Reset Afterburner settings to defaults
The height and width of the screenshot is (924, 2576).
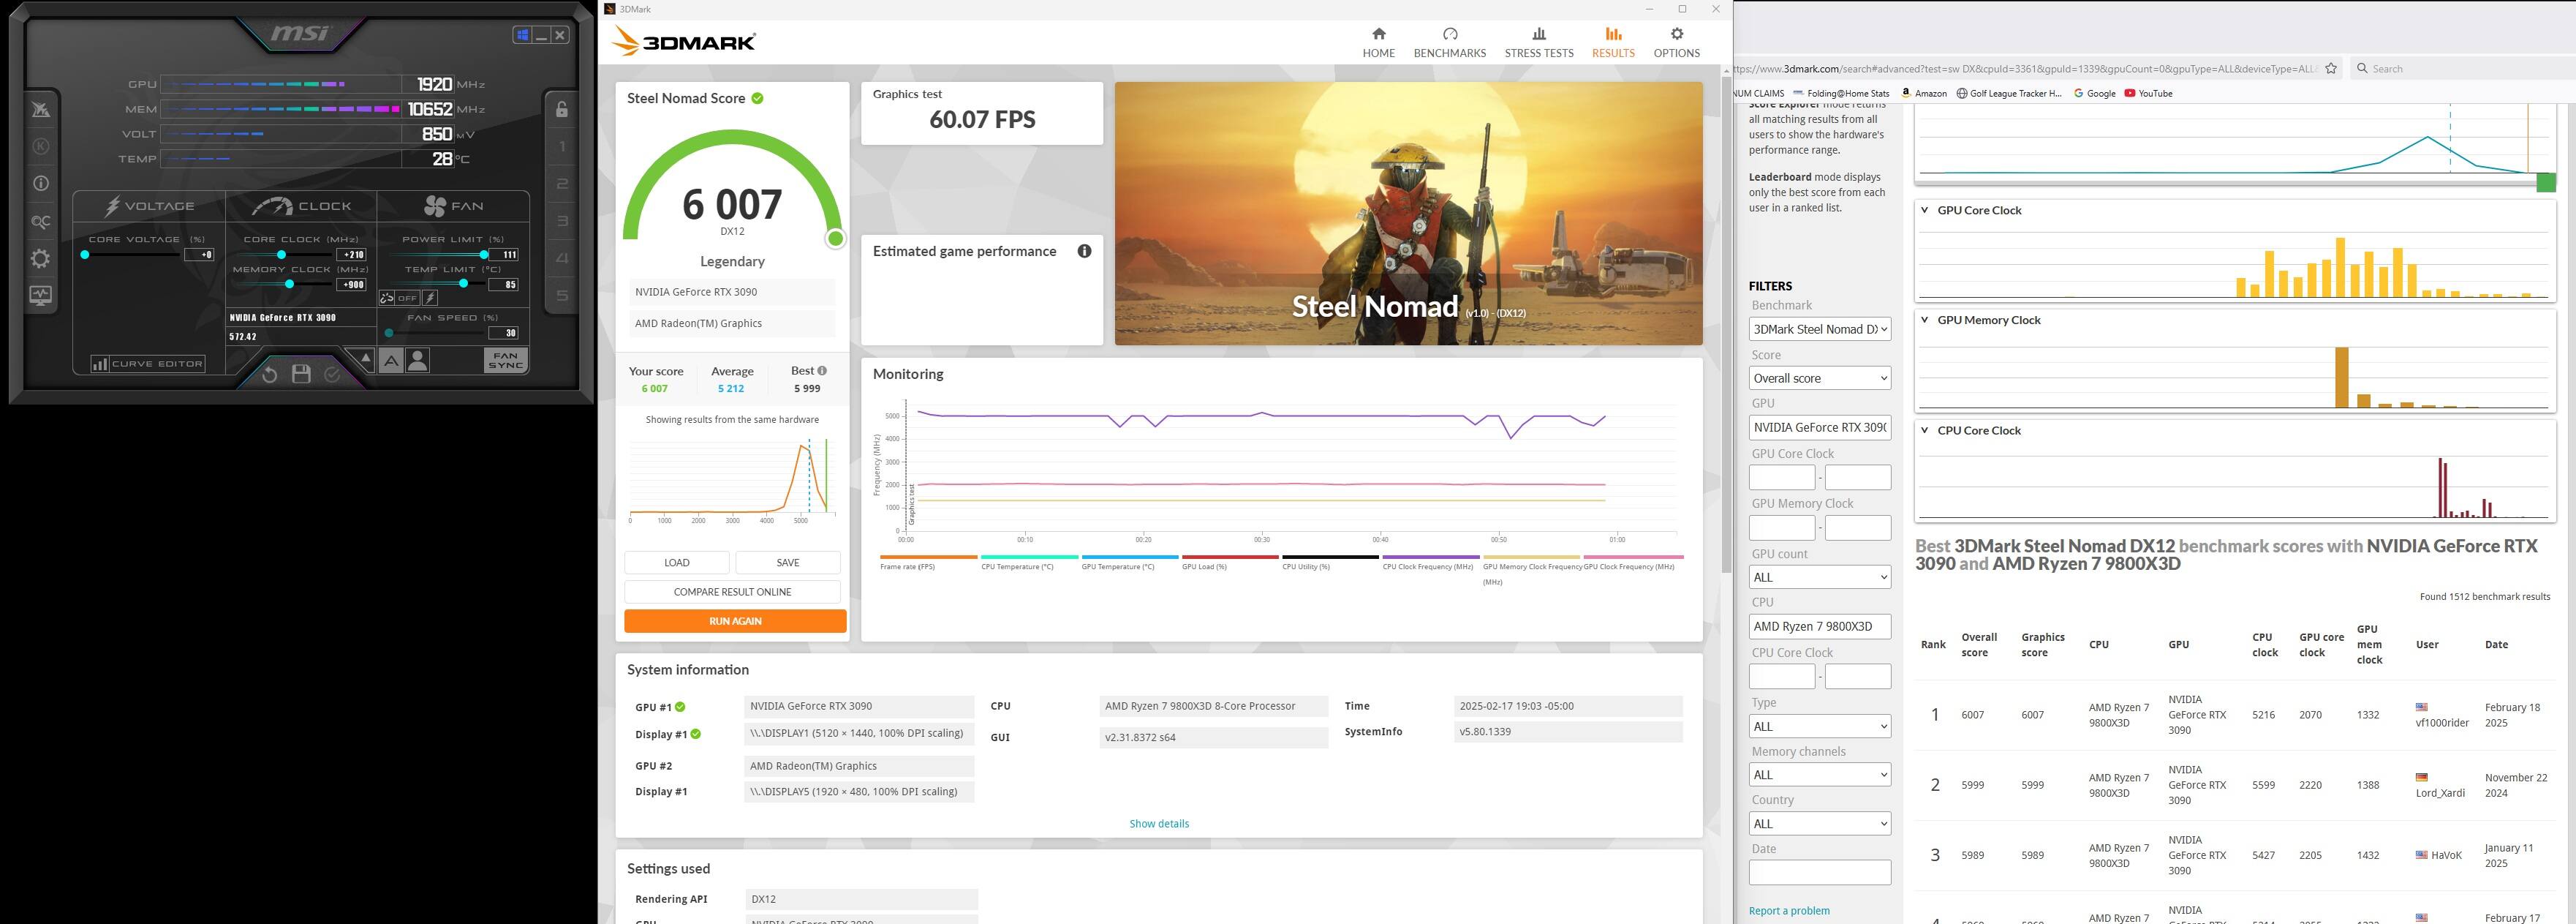269,375
